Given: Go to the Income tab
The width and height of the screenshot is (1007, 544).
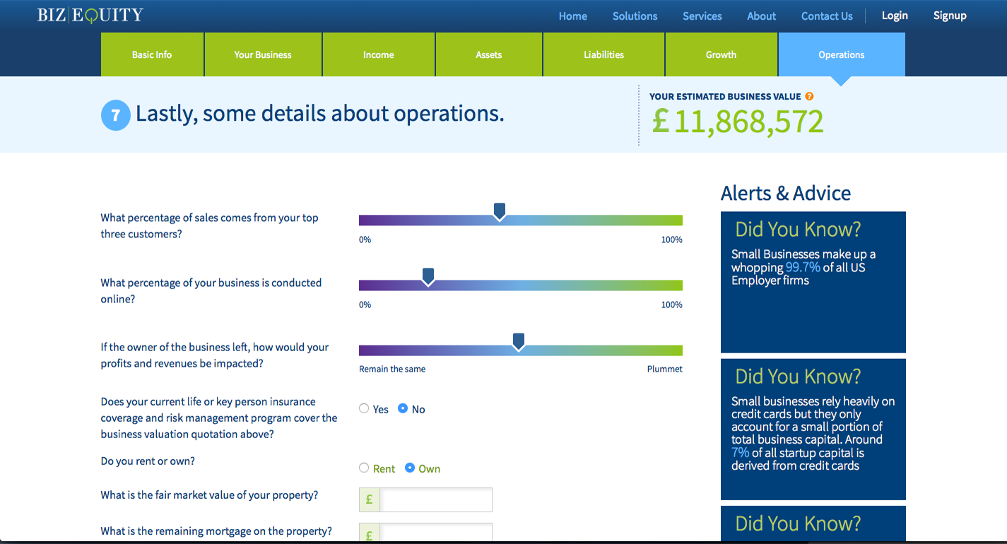Looking at the screenshot, I should click(x=379, y=54).
